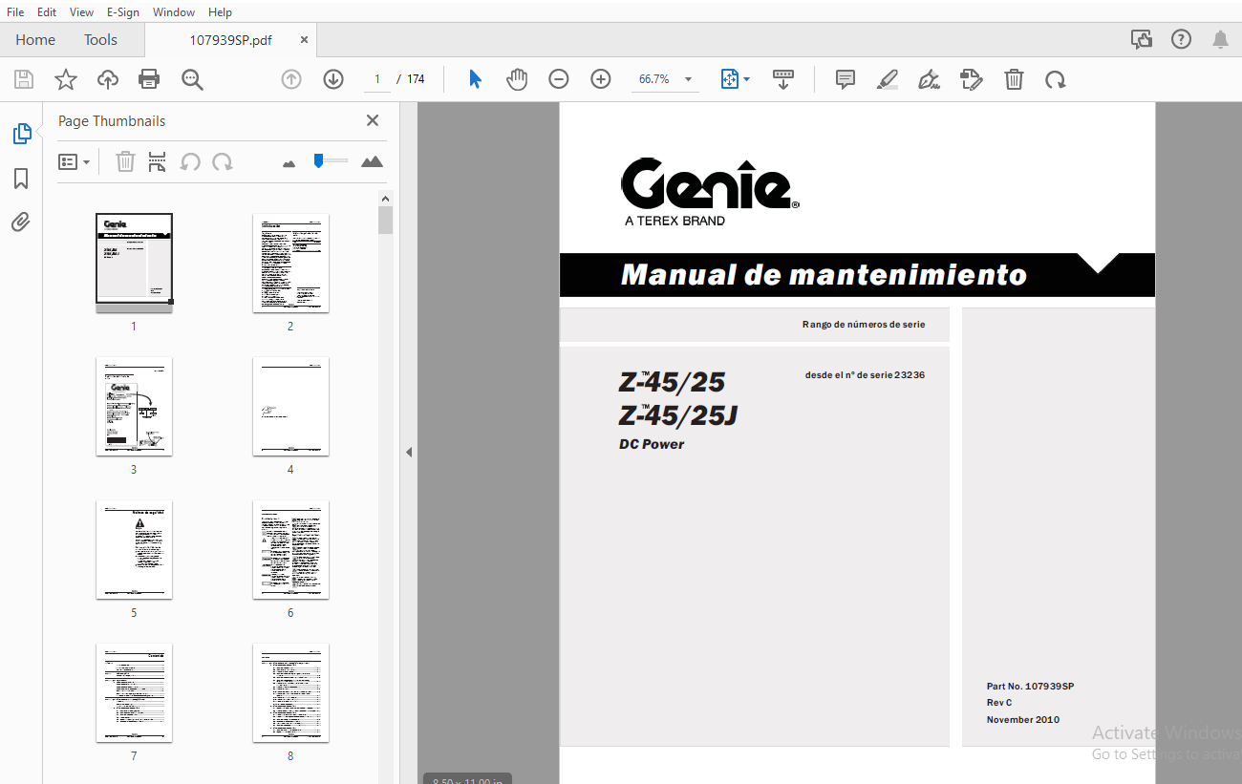The image size is (1242, 784).
Task: Rotate the page with the toolbar rotate icon
Action: coord(1056,79)
